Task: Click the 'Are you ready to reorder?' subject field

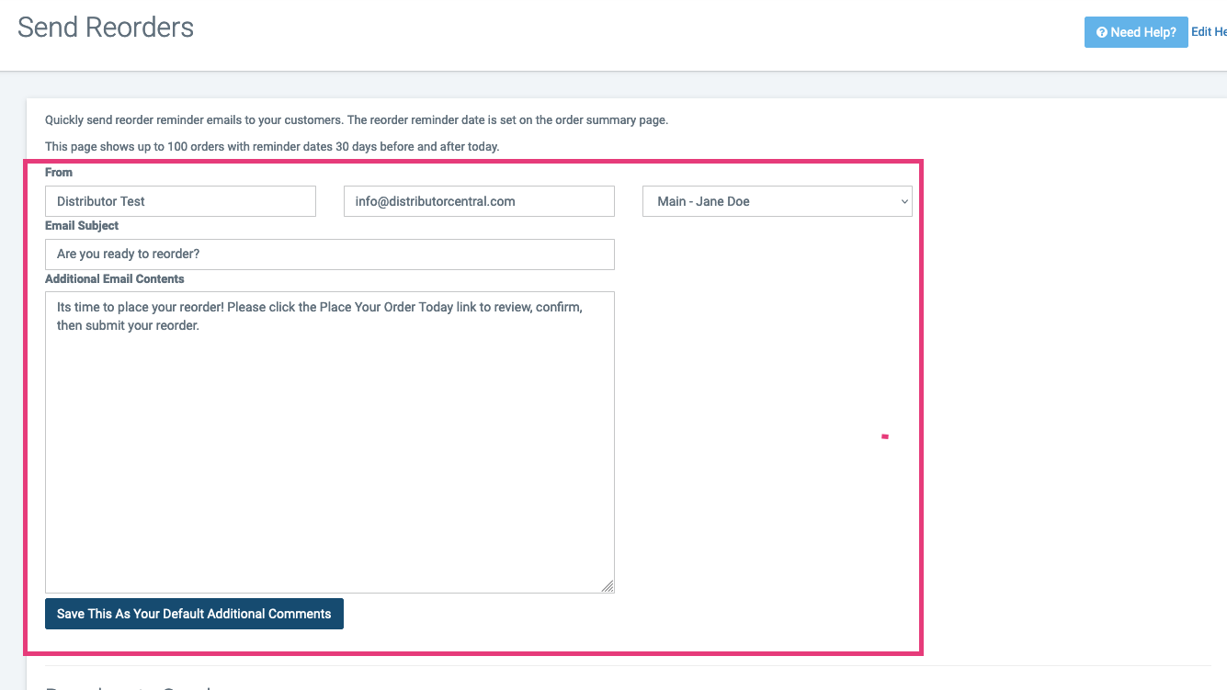Action: [329, 255]
